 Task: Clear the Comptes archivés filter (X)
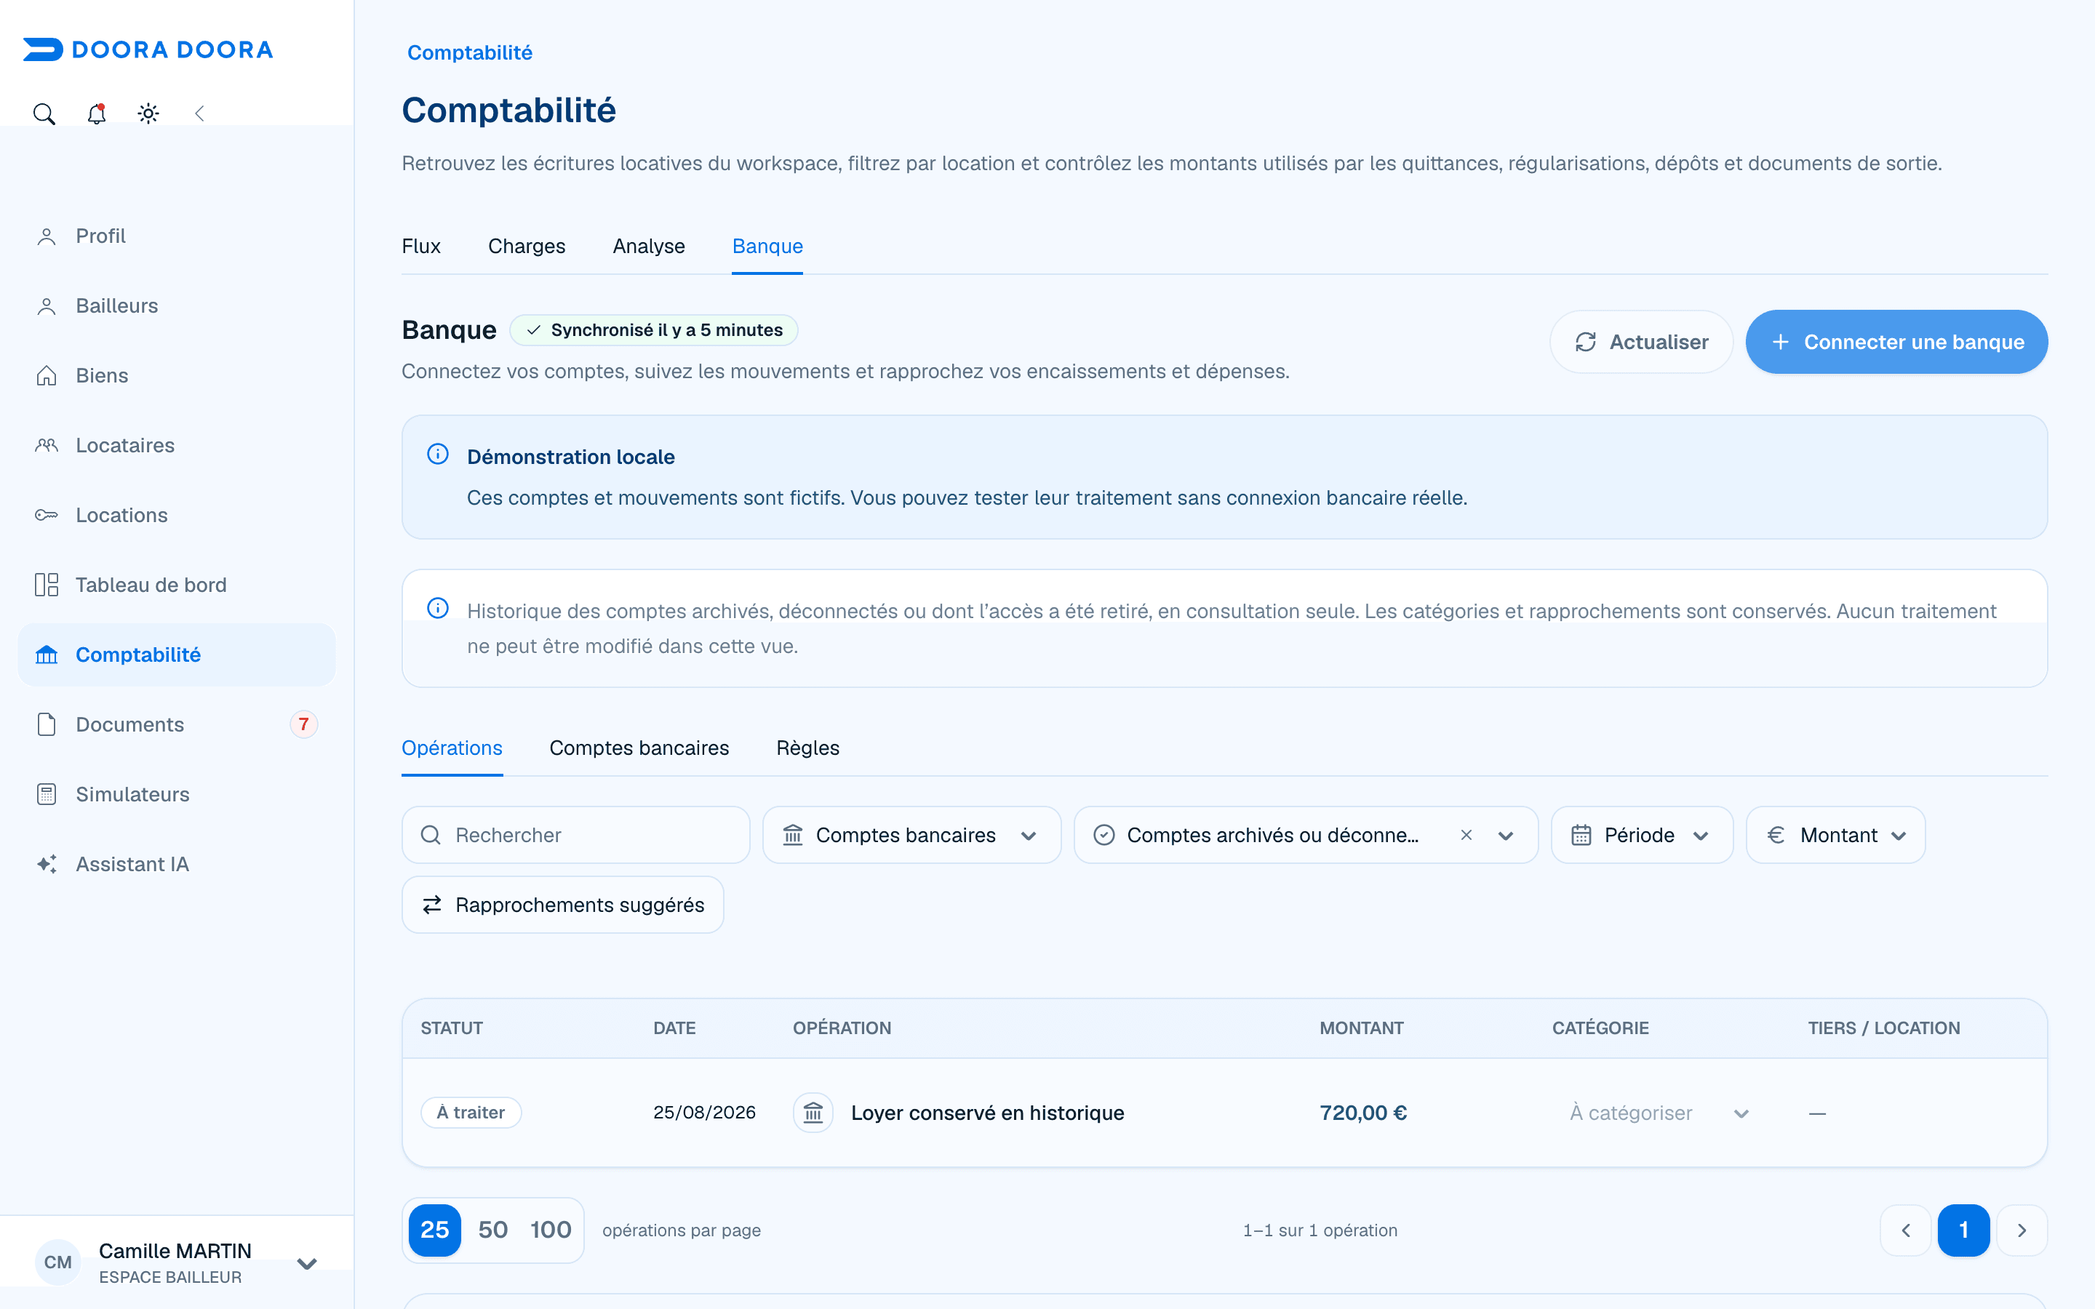click(x=1466, y=836)
